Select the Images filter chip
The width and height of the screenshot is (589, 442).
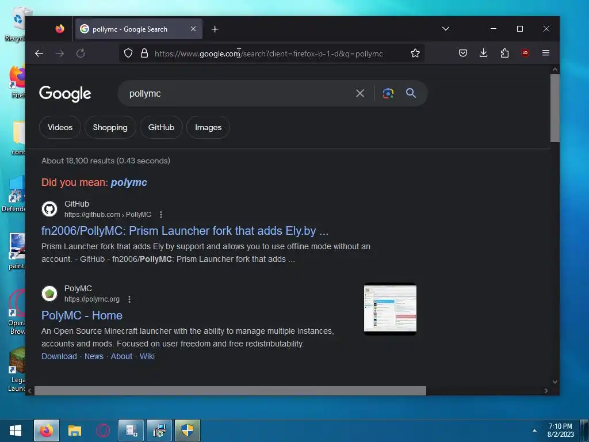[x=208, y=127]
